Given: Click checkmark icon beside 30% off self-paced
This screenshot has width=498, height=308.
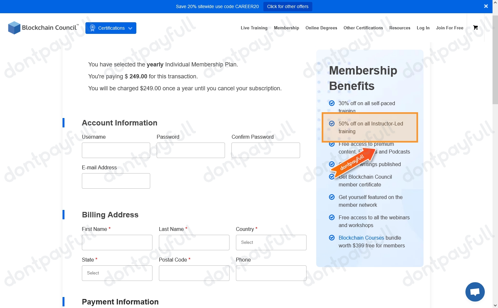Looking at the screenshot, I should pyautogui.click(x=332, y=103).
